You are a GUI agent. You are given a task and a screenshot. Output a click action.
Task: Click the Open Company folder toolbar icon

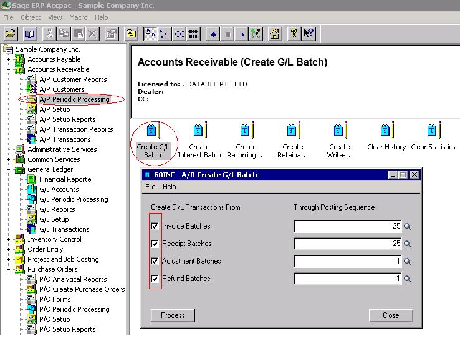(x=11, y=34)
